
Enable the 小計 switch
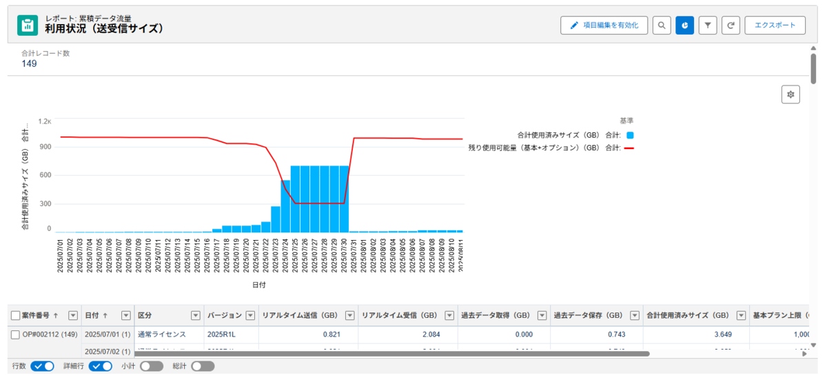[152, 366]
